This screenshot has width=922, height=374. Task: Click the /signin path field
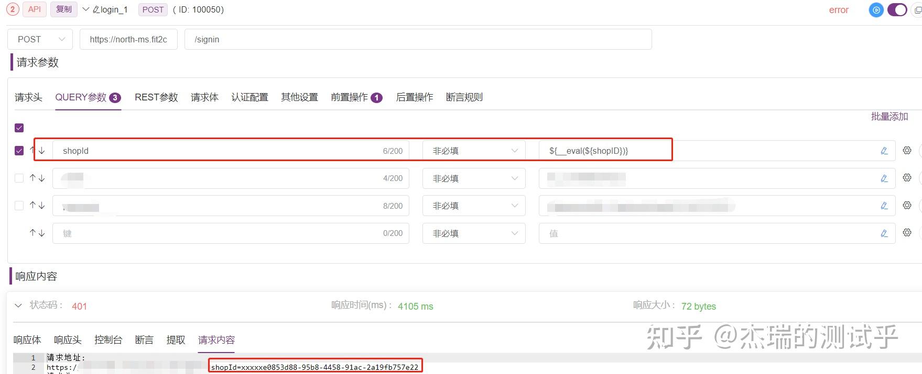(x=418, y=39)
